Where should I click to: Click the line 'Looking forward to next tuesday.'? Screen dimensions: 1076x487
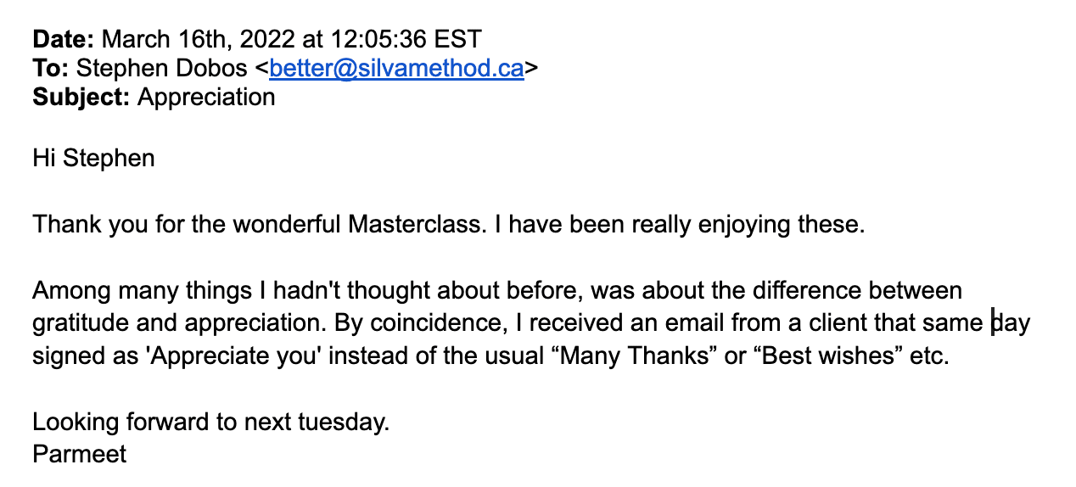click(211, 422)
